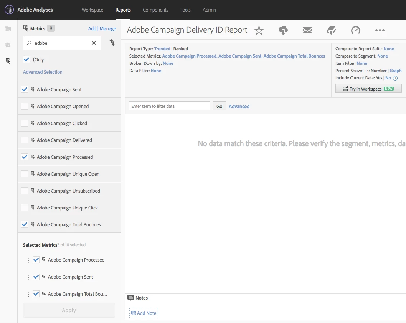The image size is (406, 323).
Task: Uncheck selected metric Adobe Campaign Sent
Action: tap(36, 277)
